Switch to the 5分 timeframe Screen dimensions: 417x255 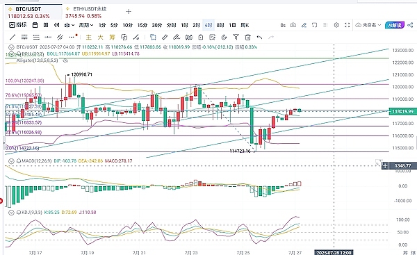114,25
